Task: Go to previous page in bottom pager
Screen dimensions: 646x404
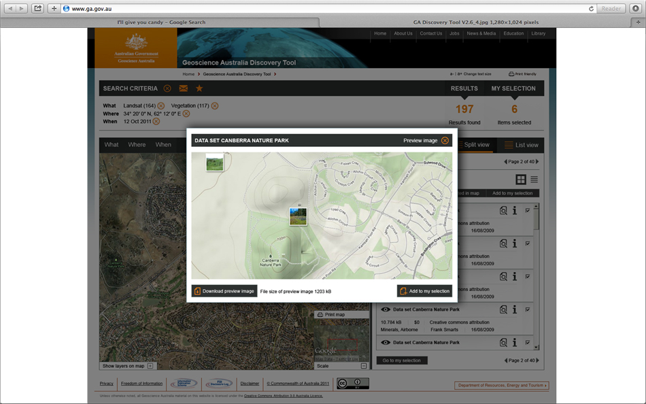Action: (x=506, y=360)
